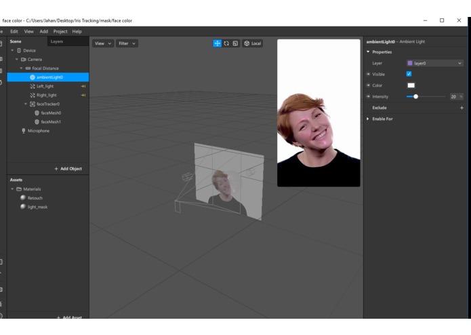Collapse the Properties section
Screen dimensions: 471x335
pyautogui.click(x=368, y=52)
